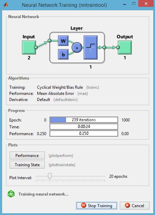This screenshot has width=155, height=215.
Task: Minimize the Neural Network Training window
Action: [125, 4]
